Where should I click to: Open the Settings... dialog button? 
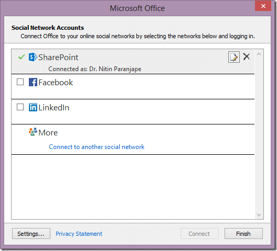pos(31,234)
